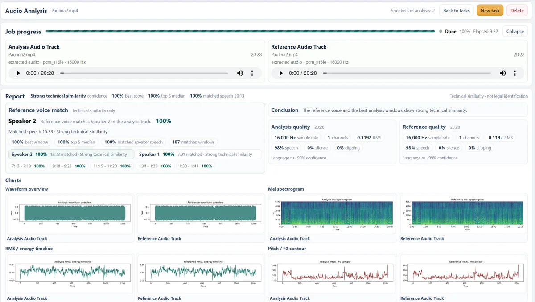Viewport: 535px width, 302px height.
Task: Open matched window 1:34 - 1:39
Action: tap(155, 166)
